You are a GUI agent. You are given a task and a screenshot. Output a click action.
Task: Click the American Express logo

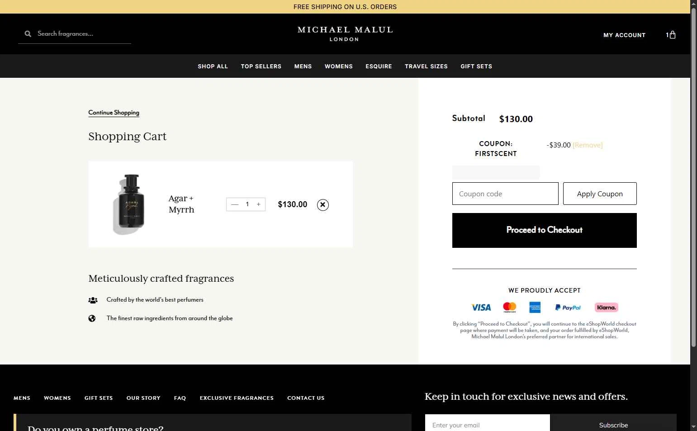pyautogui.click(x=535, y=308)
